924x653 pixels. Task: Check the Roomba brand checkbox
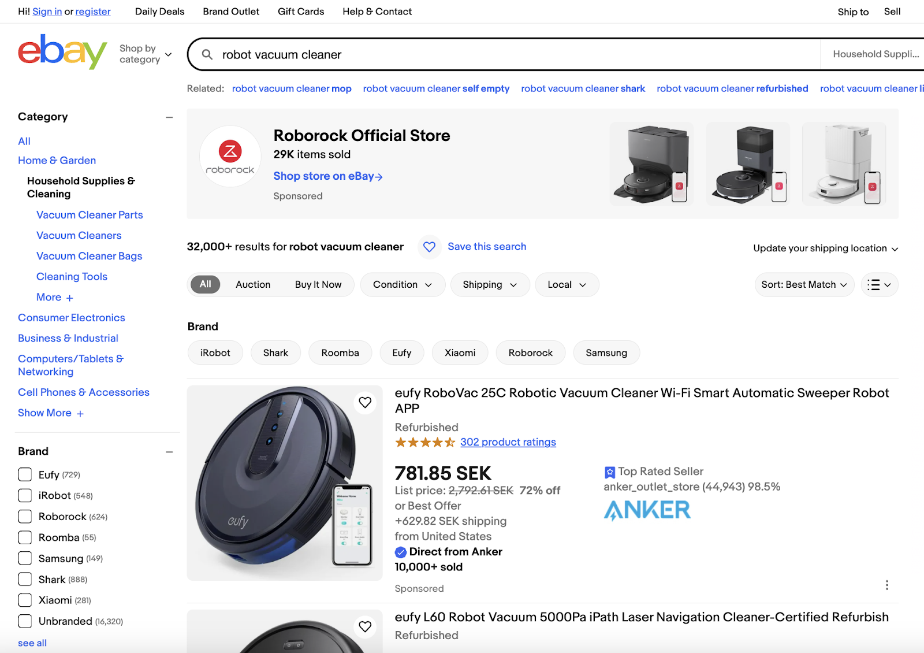point(25,537)
